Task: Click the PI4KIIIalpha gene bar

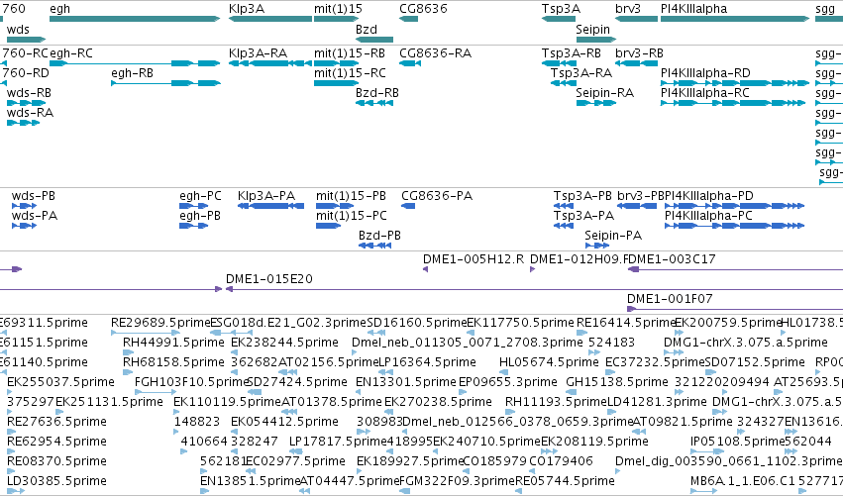Action: coord(735,19)
